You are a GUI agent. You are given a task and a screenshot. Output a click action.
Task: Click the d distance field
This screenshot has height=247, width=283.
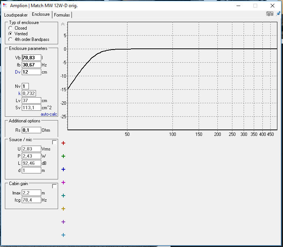point(31,170)
